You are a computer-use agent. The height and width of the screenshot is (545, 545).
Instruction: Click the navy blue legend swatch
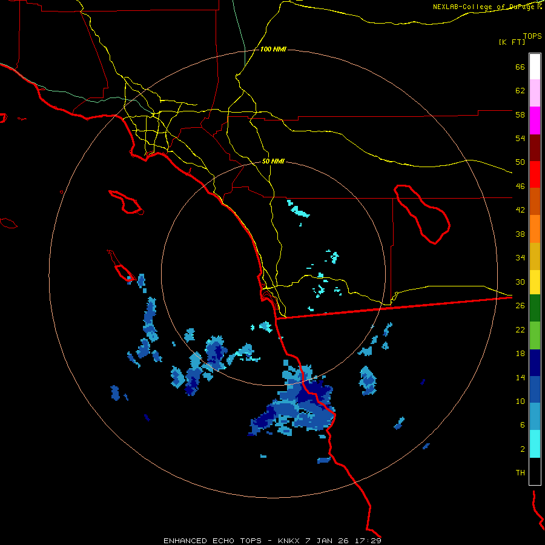pyautogui.click(x=535, y=363)
